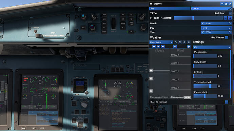234x131 pixels.
Task: Decrease time with the minus button
Action: (225, 18)
